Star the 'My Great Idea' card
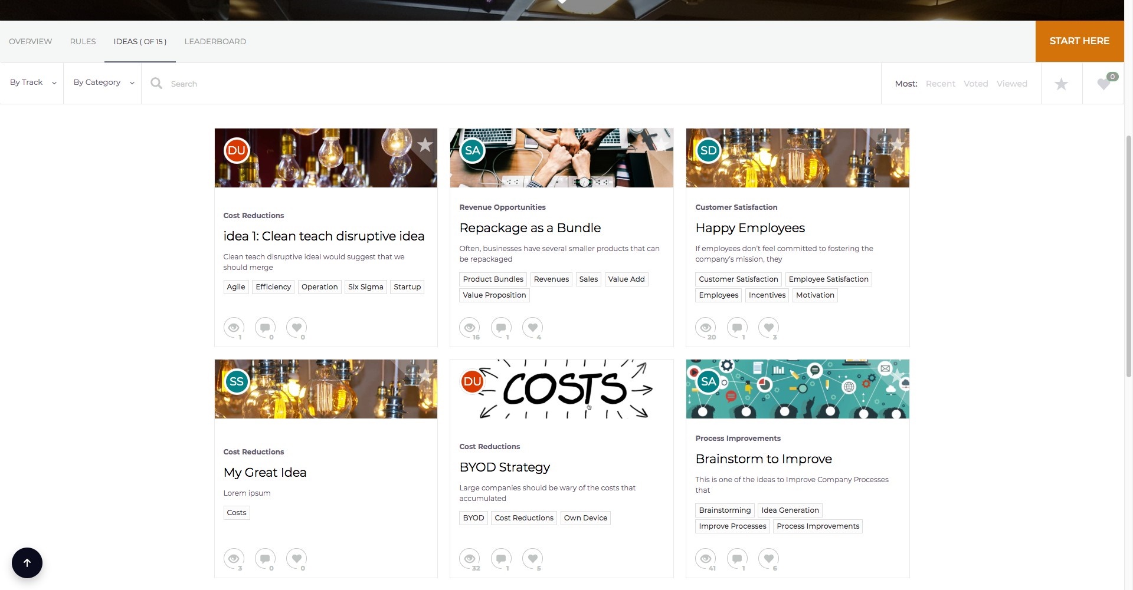The width and height of the screenshot is (1133, 590). [x=425, y=375]
